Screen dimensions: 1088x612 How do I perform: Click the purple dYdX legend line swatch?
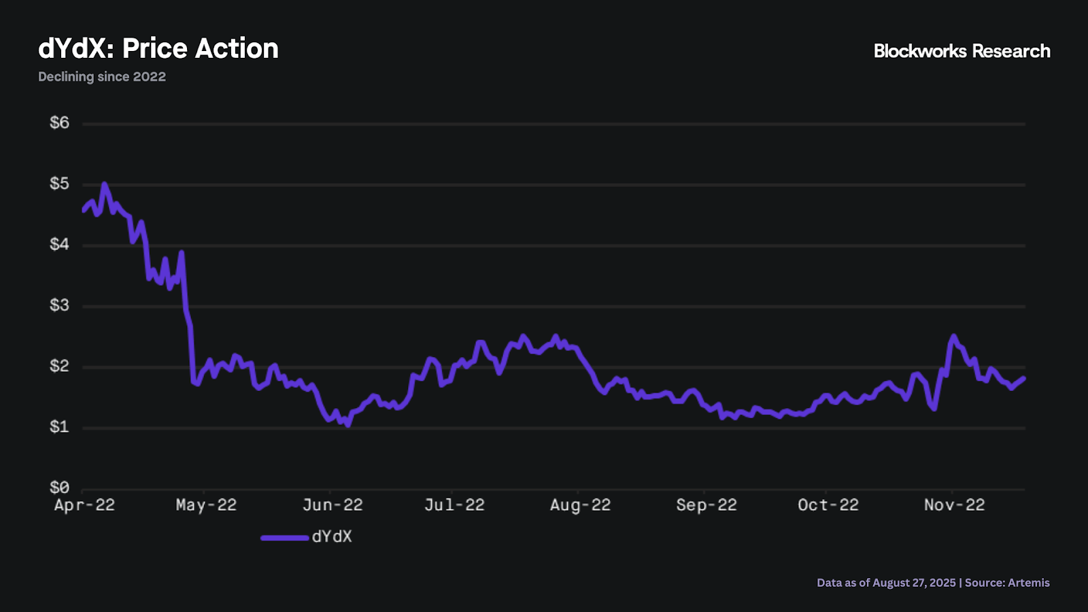tap(285, 538)
